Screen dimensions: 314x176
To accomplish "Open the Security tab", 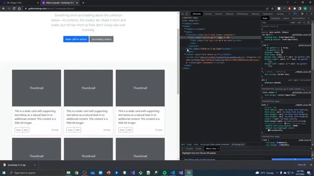I will 280,14.
